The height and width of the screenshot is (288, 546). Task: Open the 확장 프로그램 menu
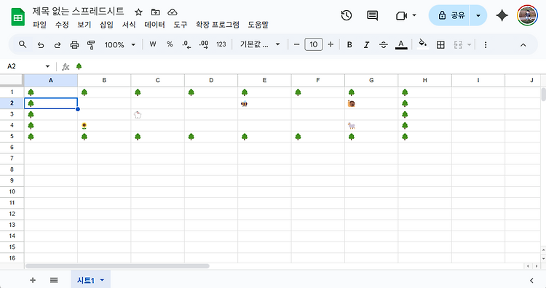(218, 25)
